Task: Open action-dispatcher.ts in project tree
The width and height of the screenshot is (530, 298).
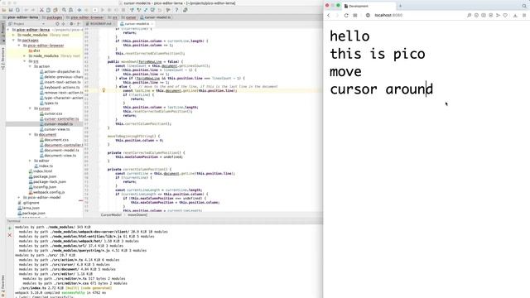Action: (60, 72)
